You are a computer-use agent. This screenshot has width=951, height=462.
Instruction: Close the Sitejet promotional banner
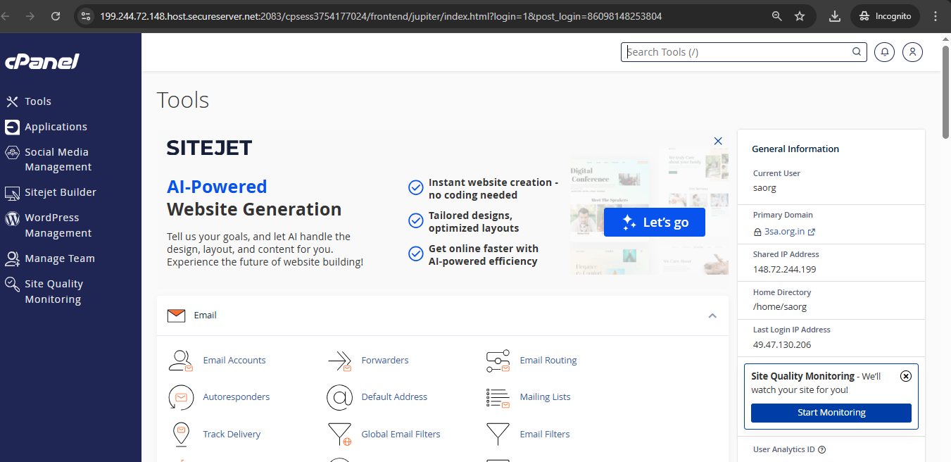(x=718, y=141)
